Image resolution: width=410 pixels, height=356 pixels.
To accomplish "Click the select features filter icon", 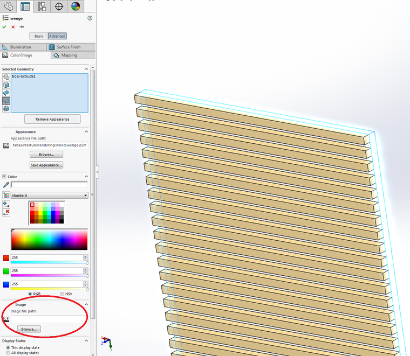I will pyautogui.click(x=6, y=108).
